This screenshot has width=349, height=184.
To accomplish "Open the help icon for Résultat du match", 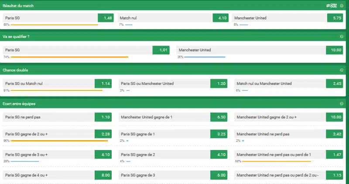I will [x=342, y=6].
